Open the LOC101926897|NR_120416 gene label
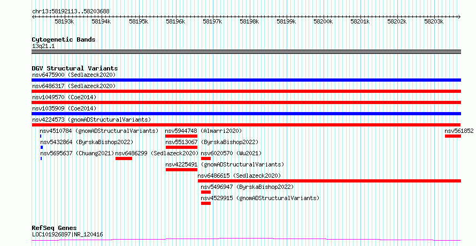Screen dimensions: 476x246 coord(67,234)
